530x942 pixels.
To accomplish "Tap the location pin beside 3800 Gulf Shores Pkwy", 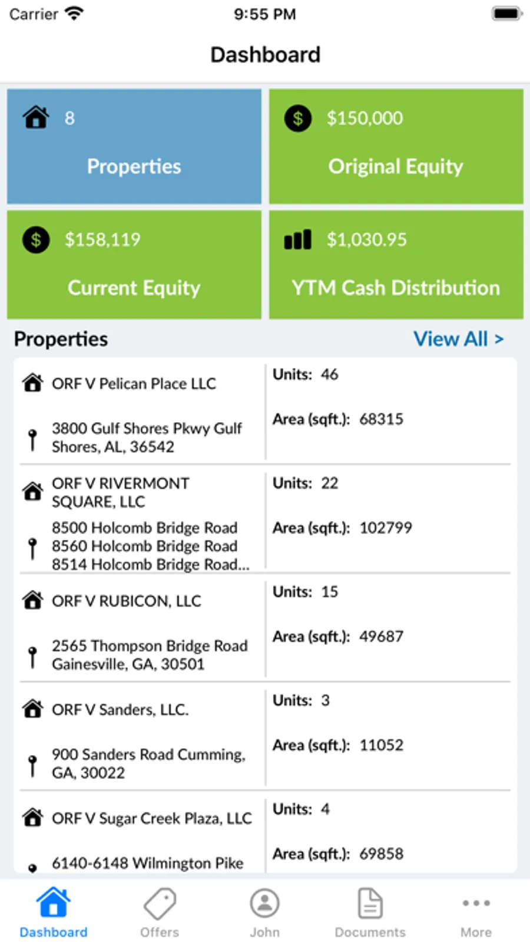I will point(33,439).
